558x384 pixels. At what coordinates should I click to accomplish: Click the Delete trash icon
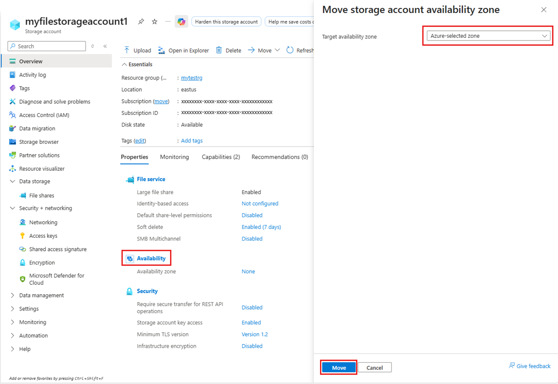[219, 50]
